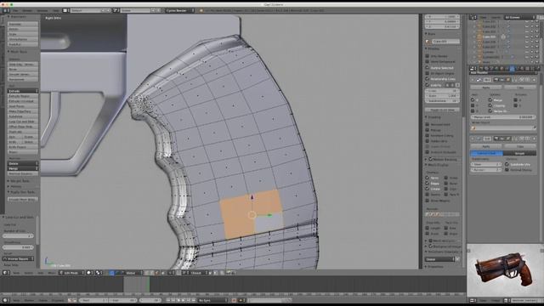Viewport: 544px width, 306px height.
Task: Adjust the Smoothness slider in operator panel
Action: point(18,247)
